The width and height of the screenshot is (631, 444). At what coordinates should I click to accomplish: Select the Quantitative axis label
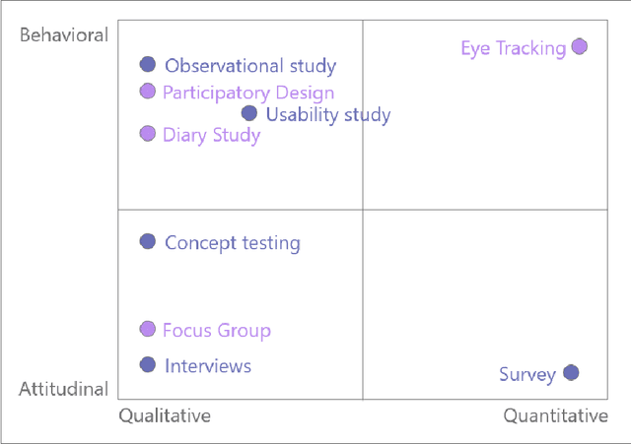pos(556,415)
